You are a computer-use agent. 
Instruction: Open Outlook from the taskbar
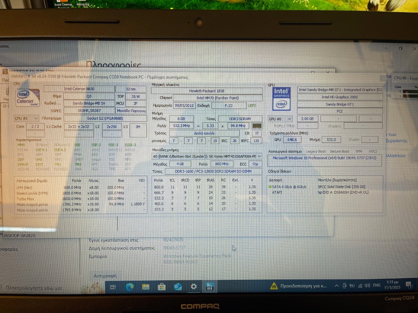pyautogui.click(x=178, y=287)
